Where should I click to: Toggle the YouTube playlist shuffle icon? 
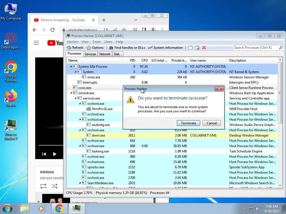54,186
